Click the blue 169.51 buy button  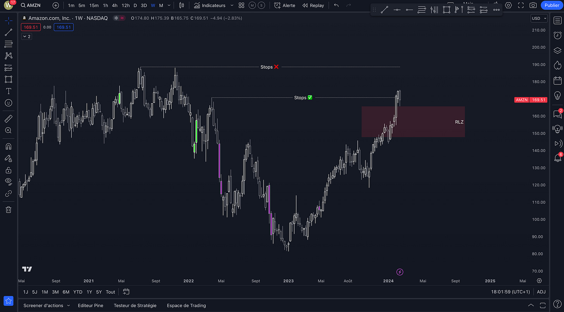[64, 27]
